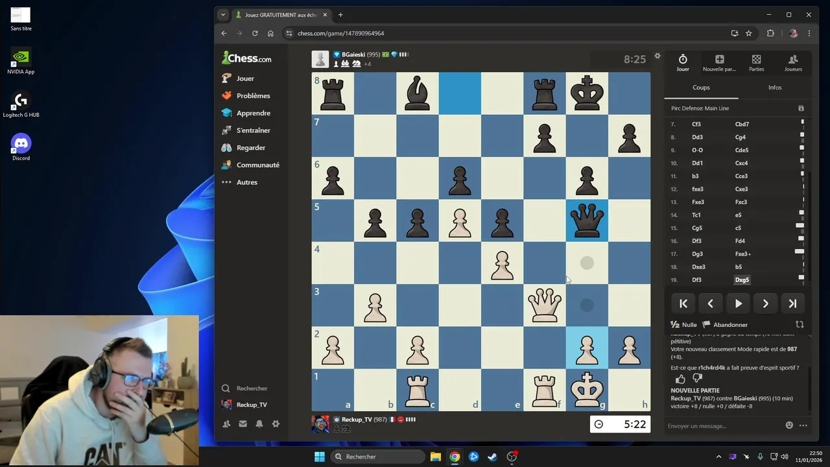Screen dimensions: 830x467
Task: Switch to the Coups tab
Action: 701,88
